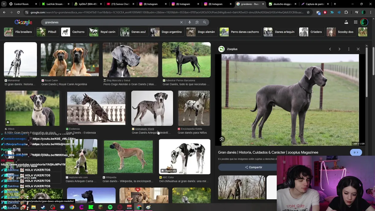Open preview panel more options menu
Image resolution: width=375 pixels, height=211 pixels.
pos(349,49)
